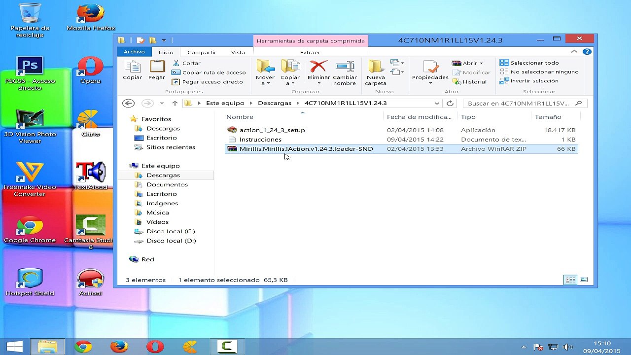Expand the address bar history dropdown
Viewport: 631px width, 355px height.
(437, 103)
